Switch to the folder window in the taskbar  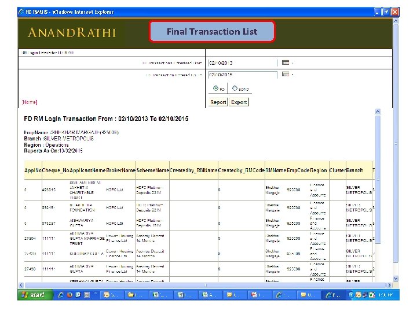tap(136, 295)
